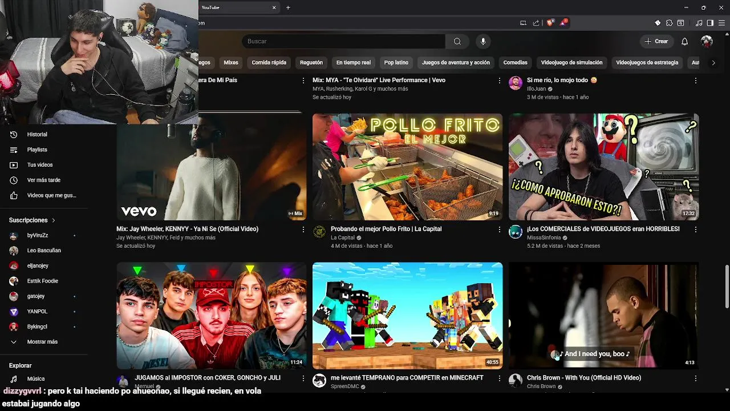Screen dimensions: 730x411
Task: Open a new browser tab with plus
Action: tap(288, 7)
